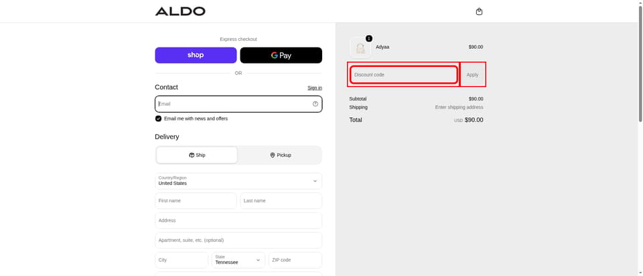Click the First name field
Screen dimensions: 643x276
(x=196, y=201)
